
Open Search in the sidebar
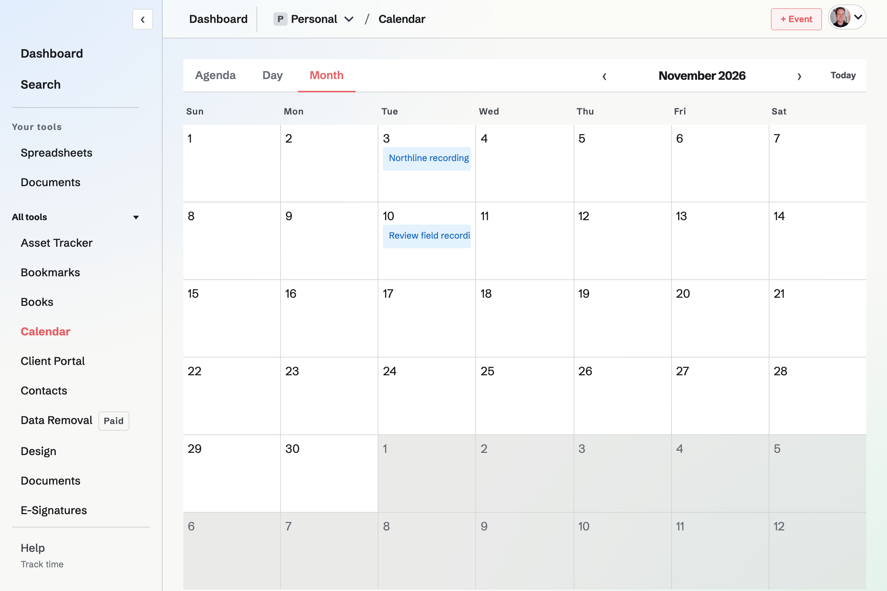coord(41,85)
